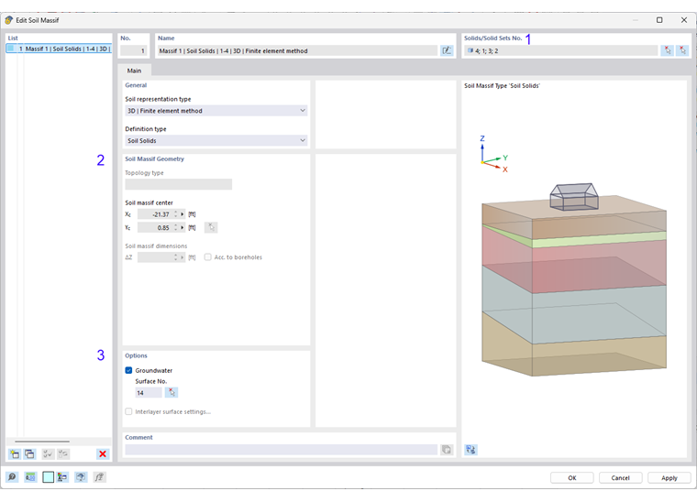The width and height of the screenshot is (697, 502).
Task: Click the Xc value field -21.37
Action: [x=155, y=214]
